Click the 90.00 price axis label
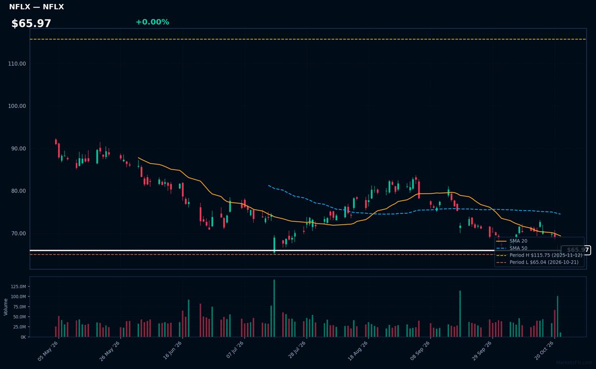Image resolution: width=596 pixels, height=369 pixels. coord(18,149)
